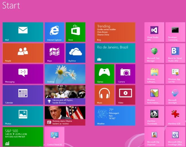Open the Romney news story tile
Viewport: 186px width, 147px height.
65,116
